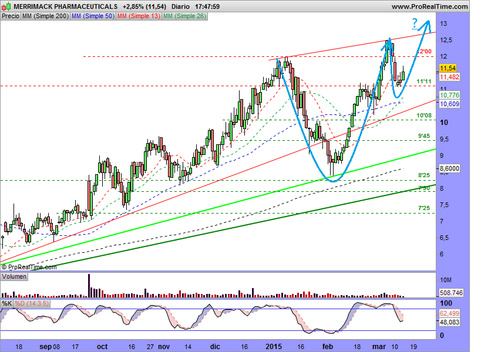
Task: Open MM (Simple 50) moving average settings
Action: 93,16
